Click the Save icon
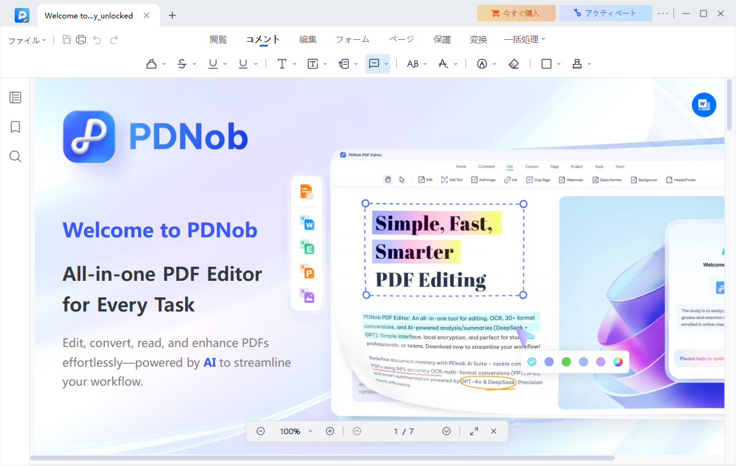 click(67, 40)
